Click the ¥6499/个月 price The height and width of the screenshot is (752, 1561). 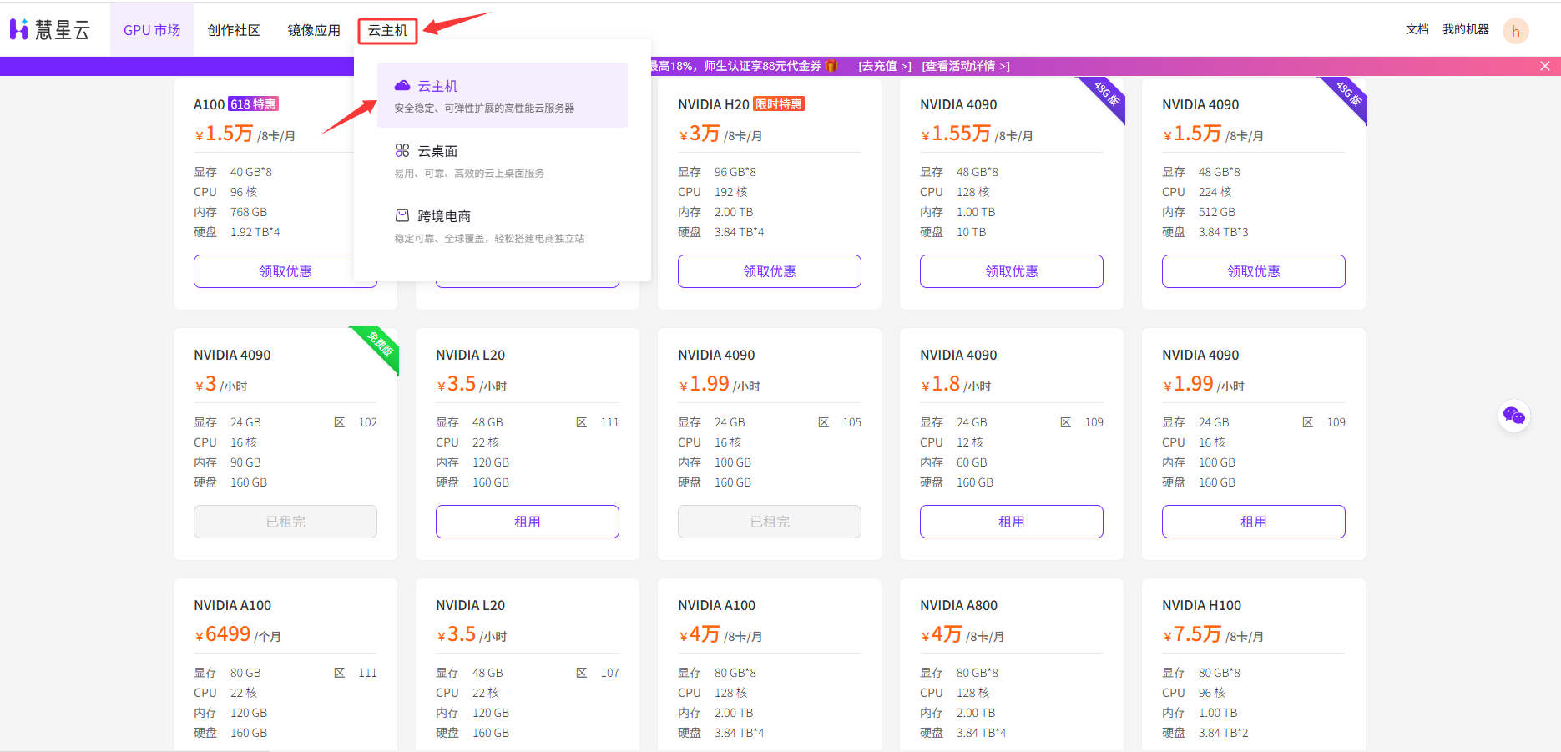[x=238, y=634]
